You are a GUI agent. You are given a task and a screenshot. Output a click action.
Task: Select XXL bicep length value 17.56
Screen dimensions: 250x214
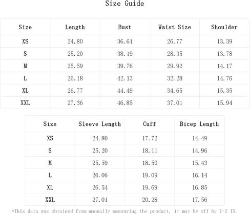coord(200,200)
